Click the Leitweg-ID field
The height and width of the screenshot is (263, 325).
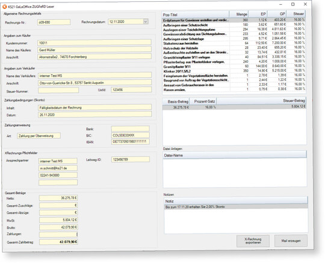[131, 159]
